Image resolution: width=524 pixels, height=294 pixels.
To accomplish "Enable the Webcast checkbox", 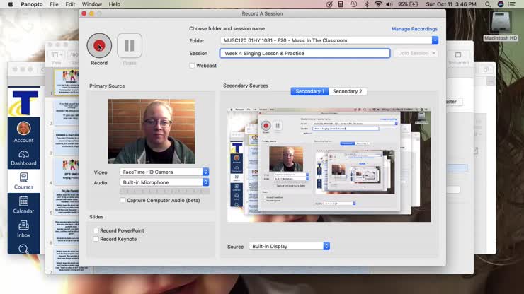I will point(192,66).
